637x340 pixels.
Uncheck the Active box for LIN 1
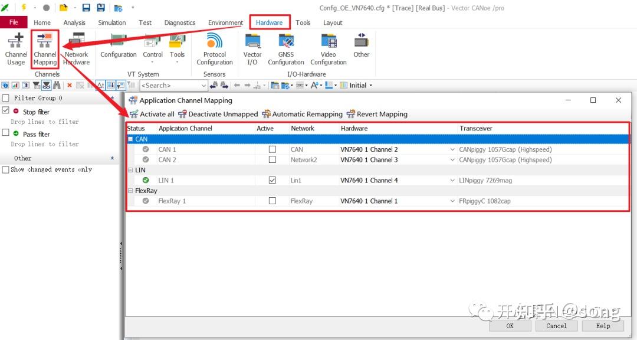pos(272,180)
